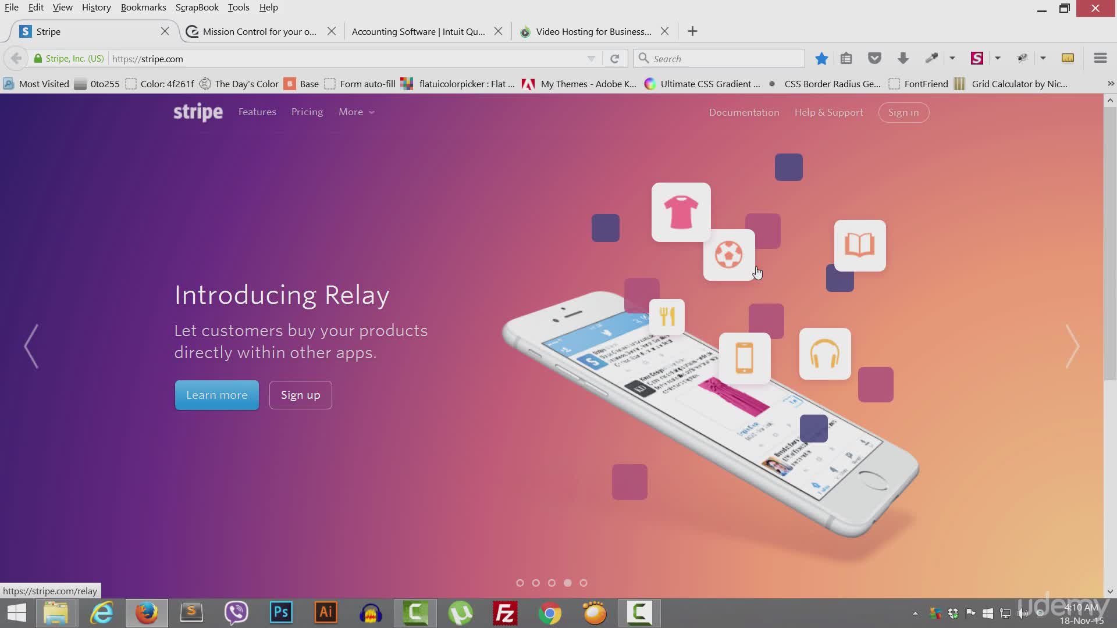Open the Documentation link
The height and width of the screenshot is (628, 1117).
coord(744,112)
